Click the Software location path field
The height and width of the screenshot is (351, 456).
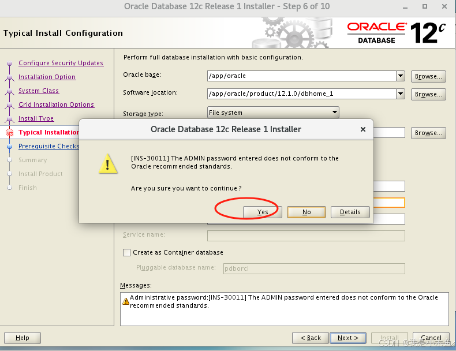[x=301, y=94]
